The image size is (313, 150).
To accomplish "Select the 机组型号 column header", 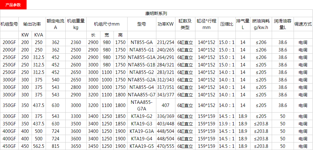I will (x=9, y=24).
